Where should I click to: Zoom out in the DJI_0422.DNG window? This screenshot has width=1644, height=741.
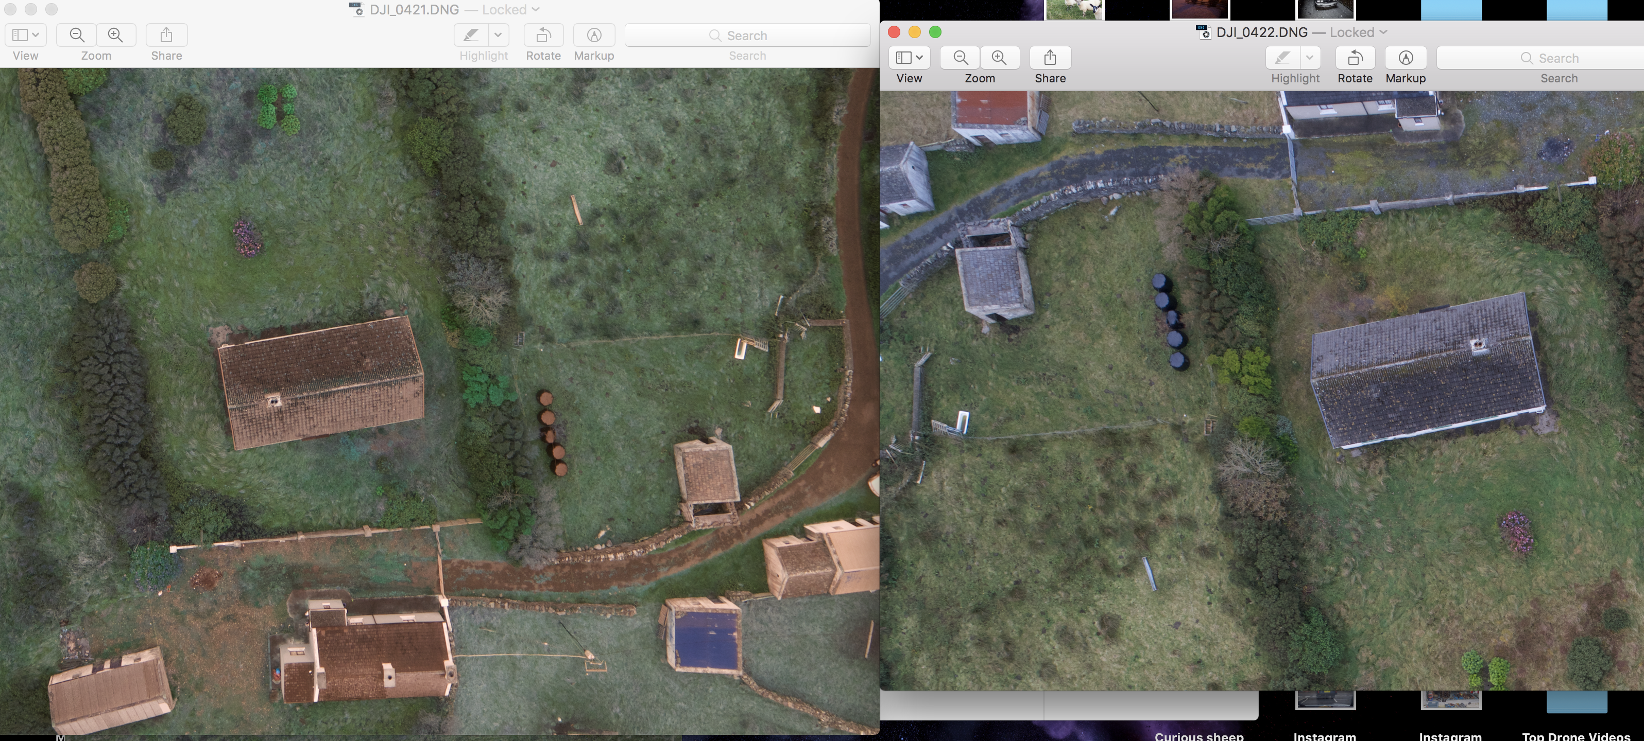pyautogui.click(x=960, y=58)
